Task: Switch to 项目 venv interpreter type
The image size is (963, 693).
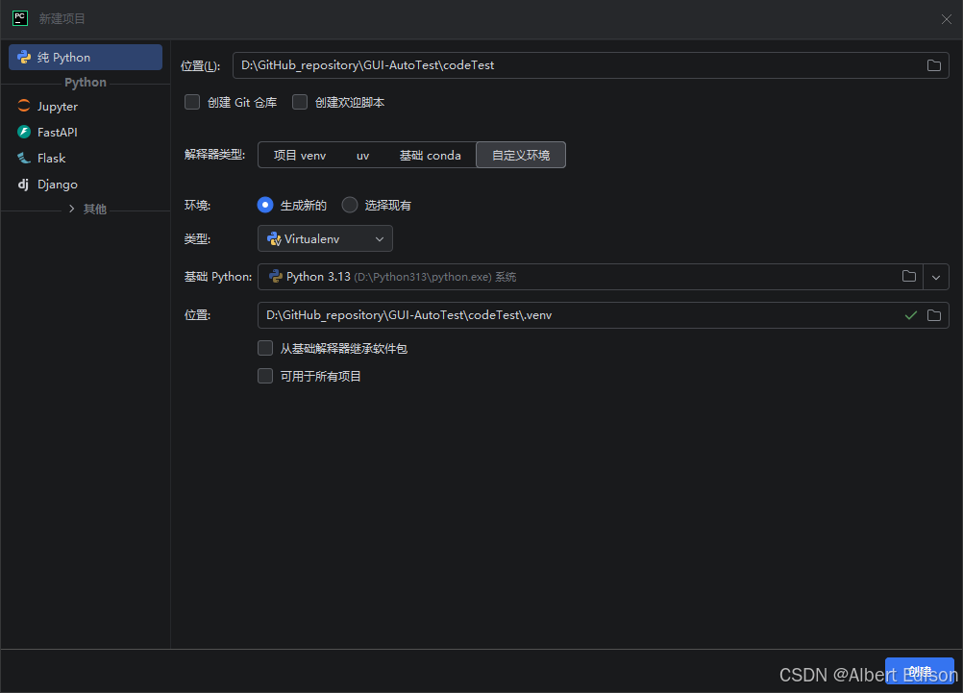Action: pyautogui.click(x=300, y=156)
